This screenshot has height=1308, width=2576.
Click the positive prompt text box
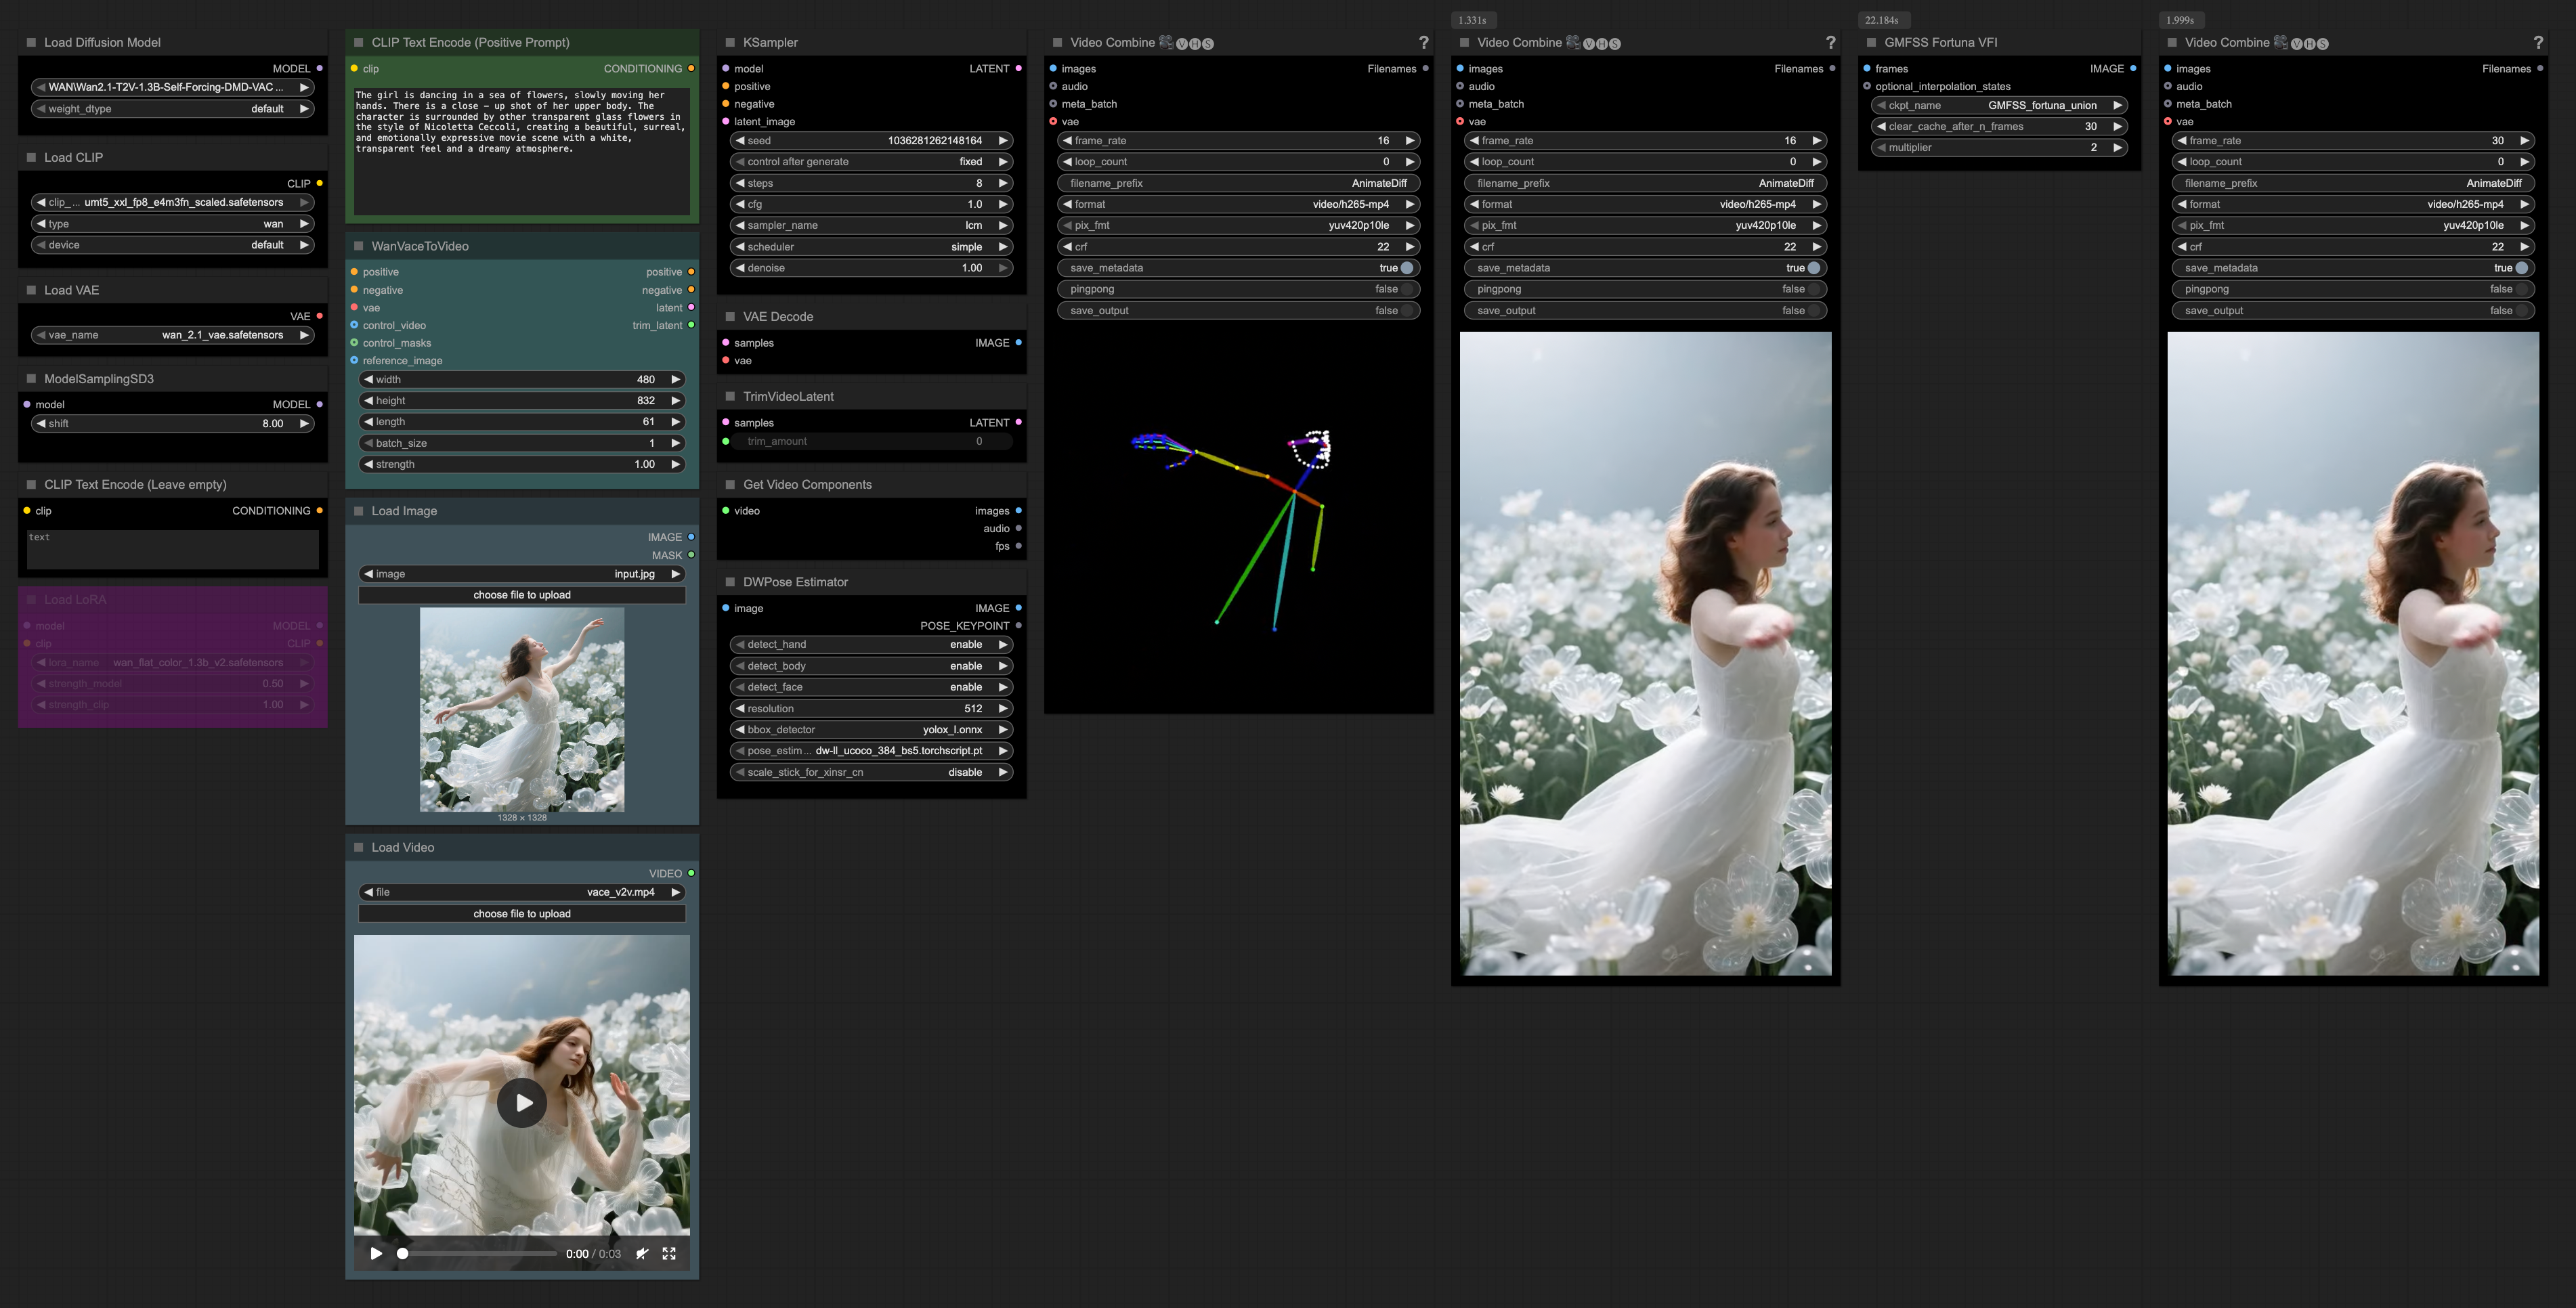tap(521, 150)
